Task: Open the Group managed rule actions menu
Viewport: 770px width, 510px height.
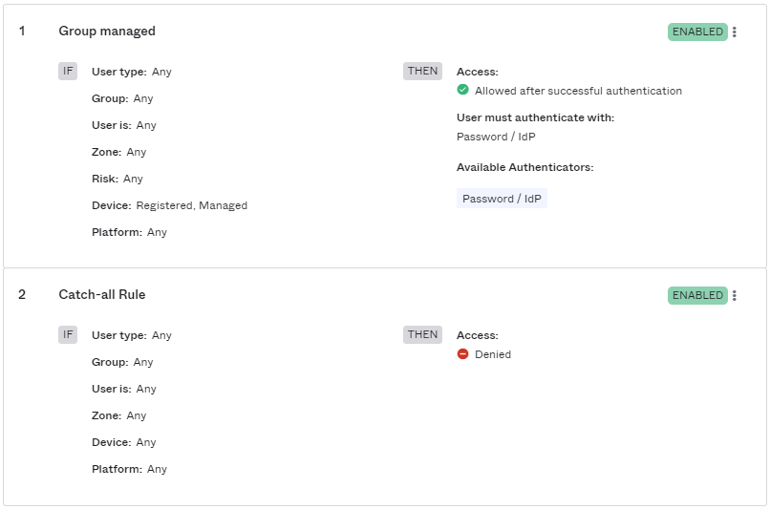Action: pos(735,32)
